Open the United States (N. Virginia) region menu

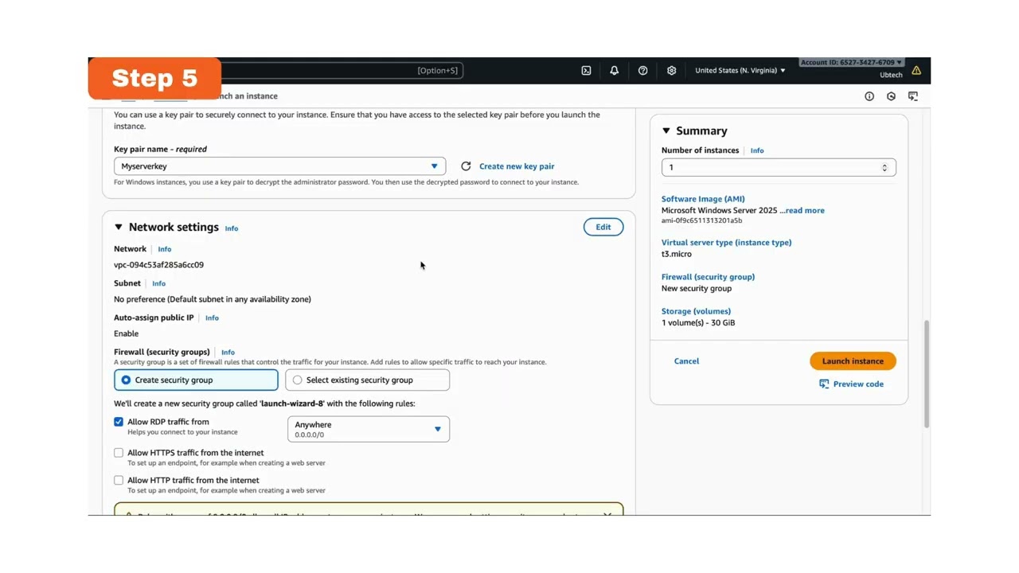tap(740, 71)
